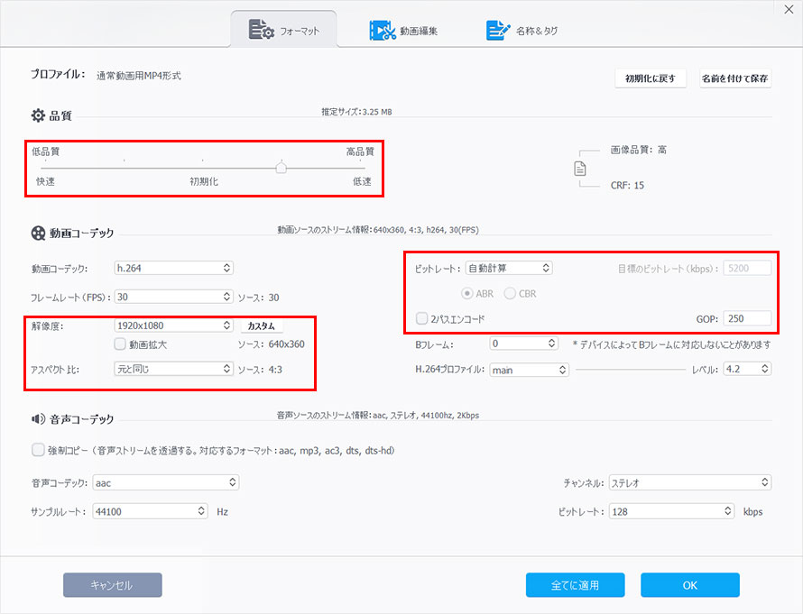
Task: Click the GOP input field showing 250
Action: pos(749,318)
